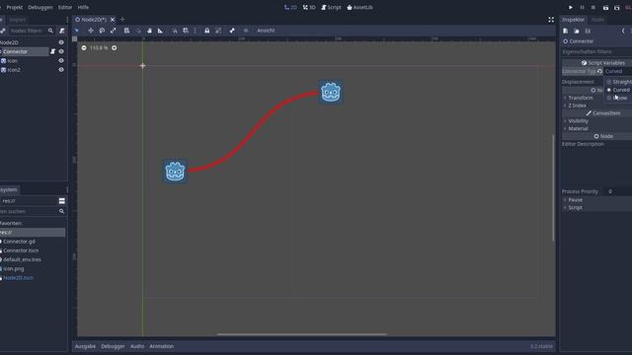Hide the Icon2 sprite node
This screenshot has height=355, width=632.
[61, 70]
